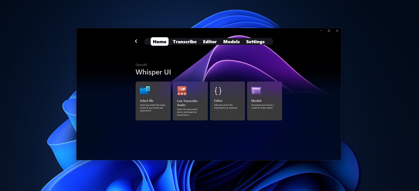Click the 'select any media file' description text

153,108
